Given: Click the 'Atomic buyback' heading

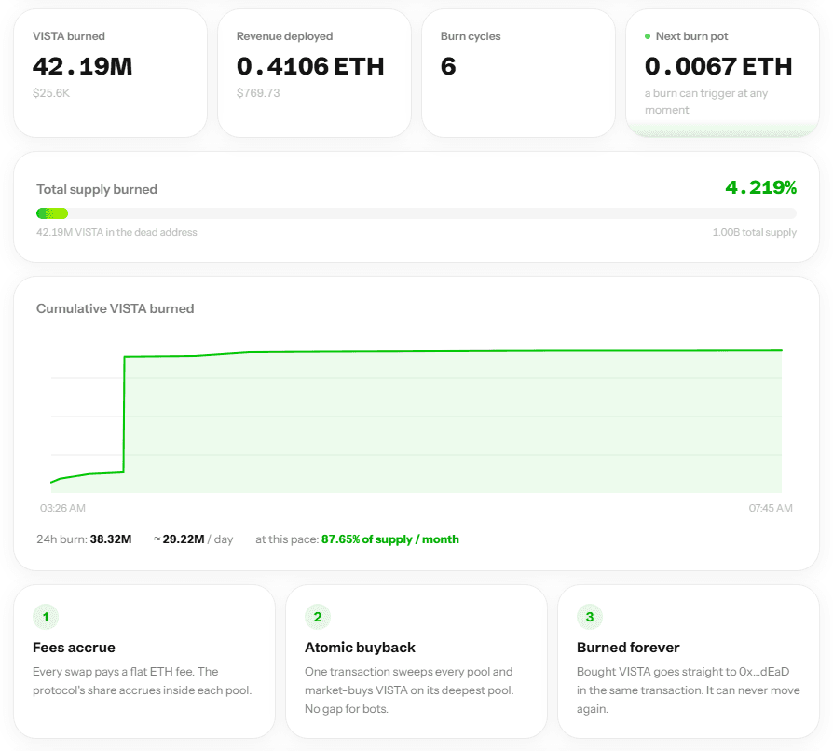Looking at the screenshot, I should (x=361, y=648).
